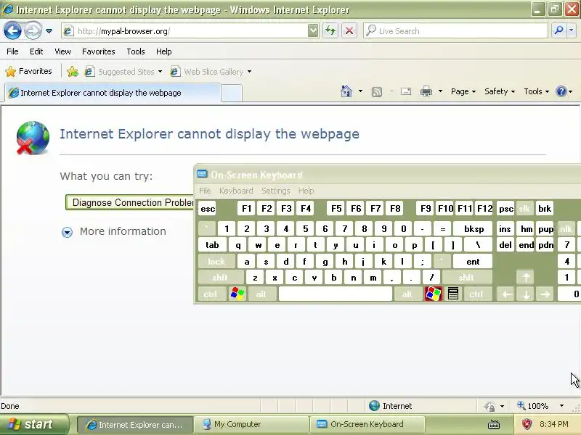Click the left Windows logo key
The image size is (581, 435).
237,294
